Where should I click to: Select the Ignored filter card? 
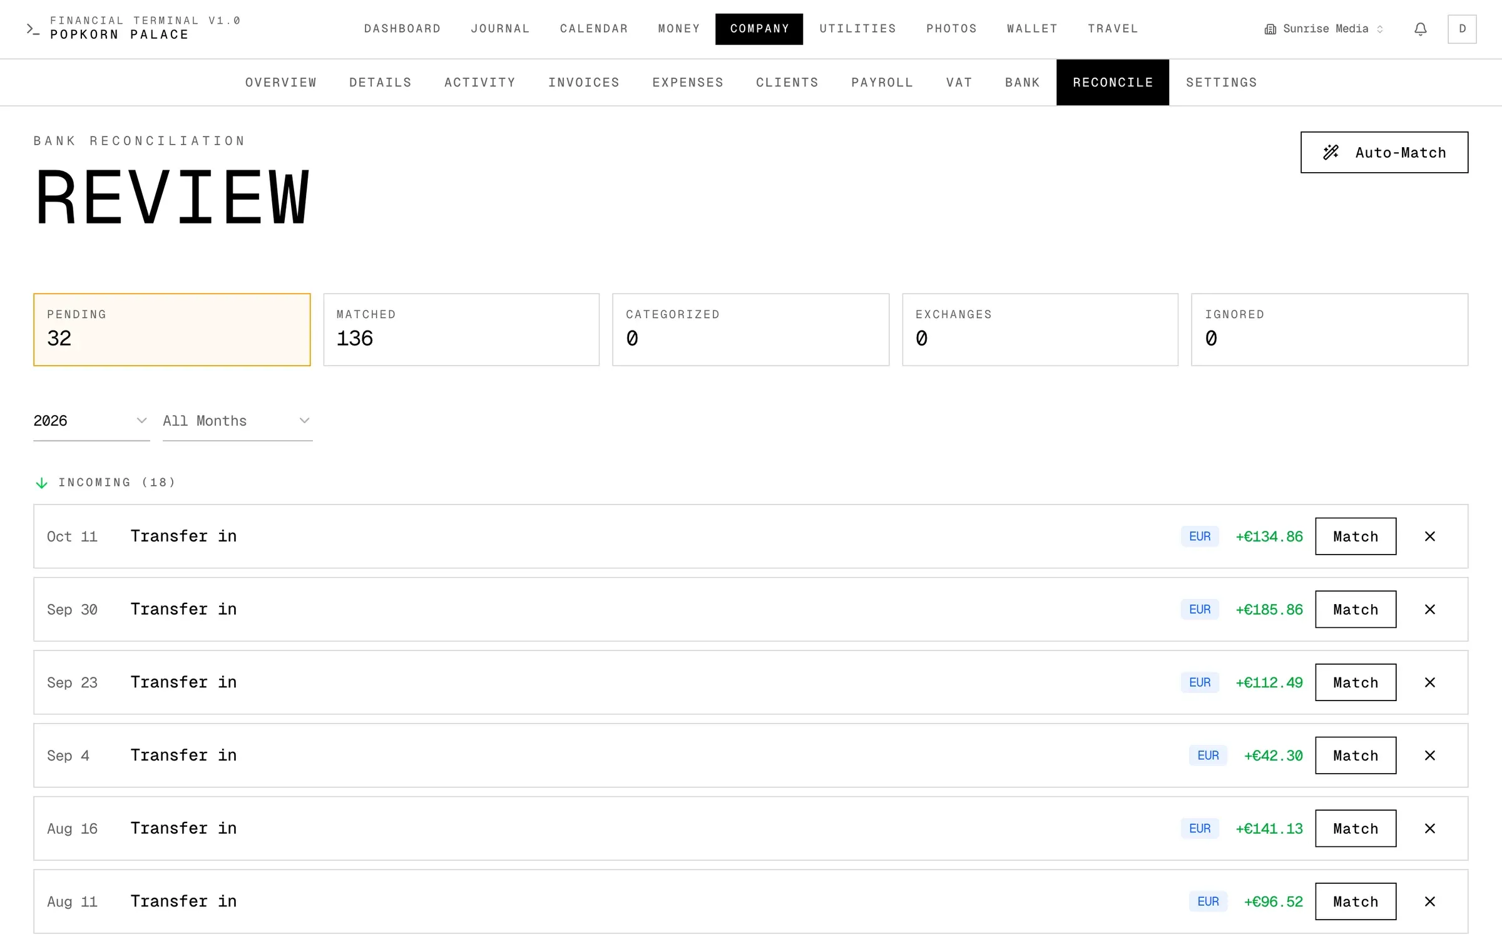(1330, 330)
